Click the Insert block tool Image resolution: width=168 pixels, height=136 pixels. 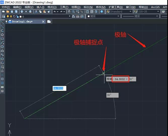[x=2, y=67]
